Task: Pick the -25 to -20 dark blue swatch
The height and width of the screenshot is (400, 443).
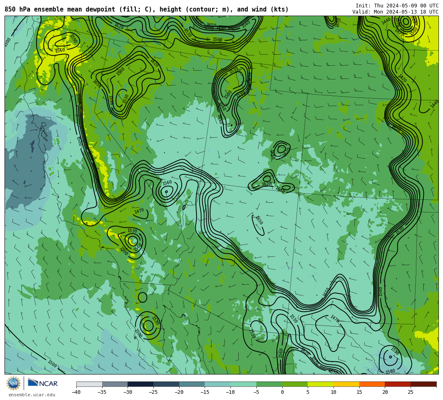Action: [x=167, y=384]
